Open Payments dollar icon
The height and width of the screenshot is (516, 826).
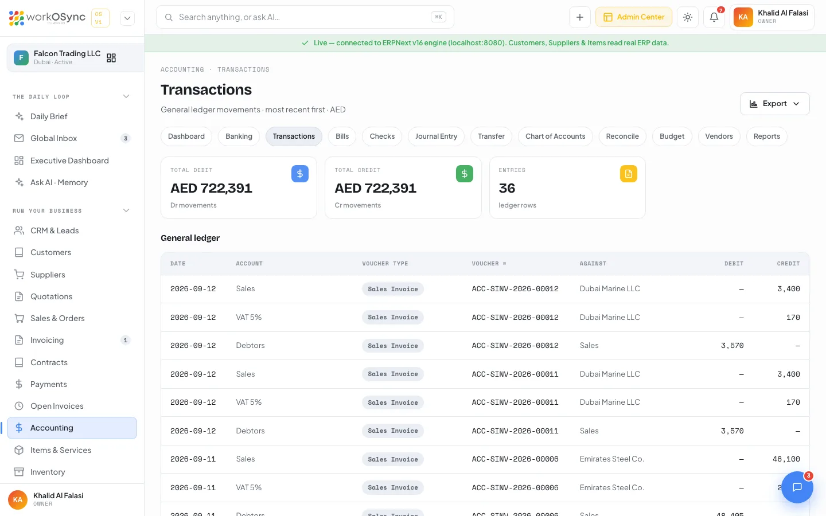(19, 384)
